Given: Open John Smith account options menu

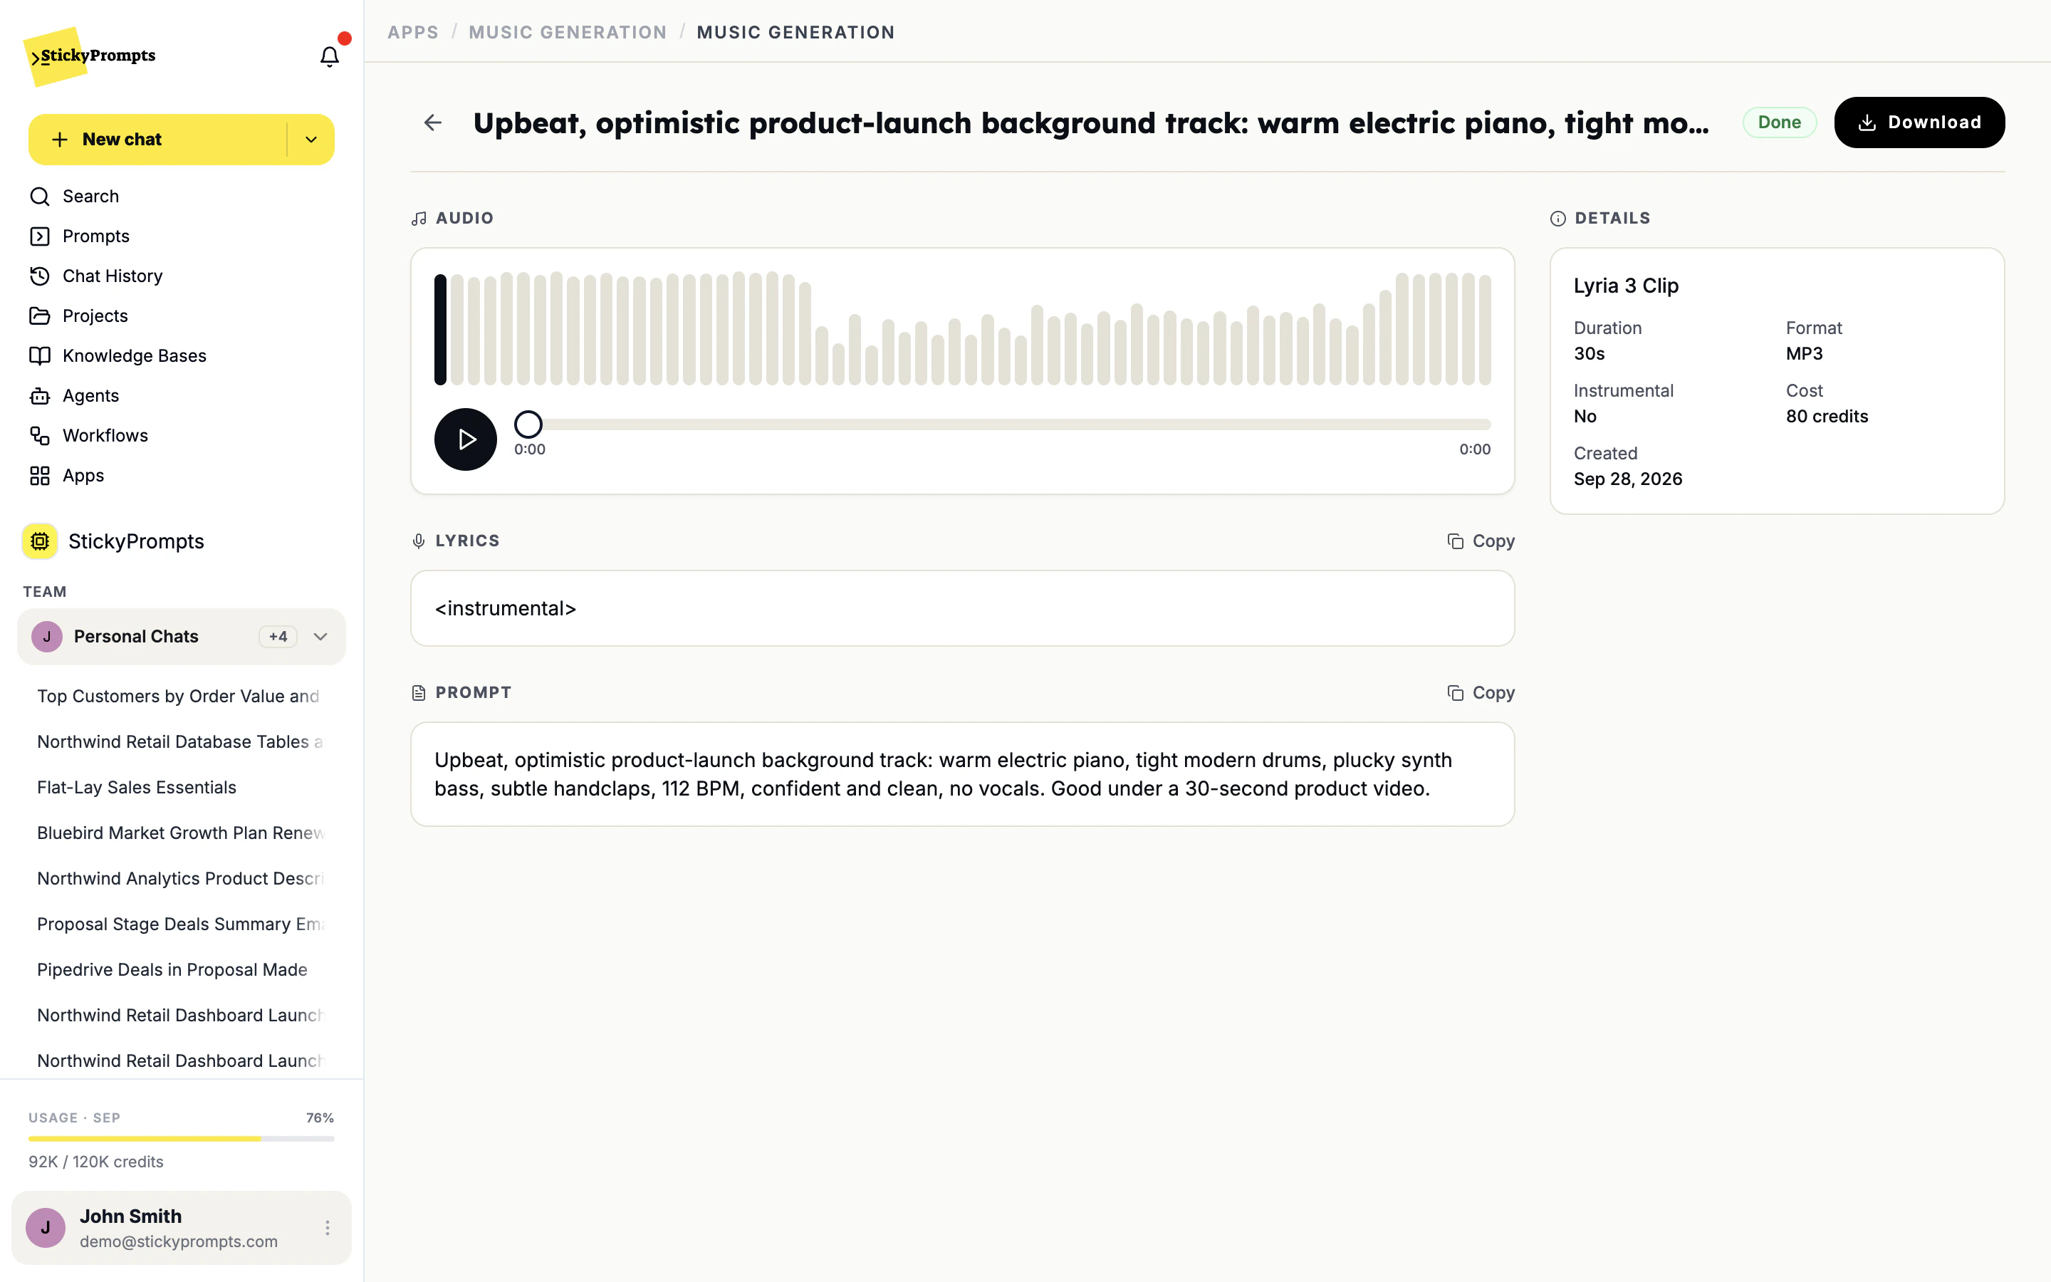Looking at the screenshot, I should click(327, 1228).
